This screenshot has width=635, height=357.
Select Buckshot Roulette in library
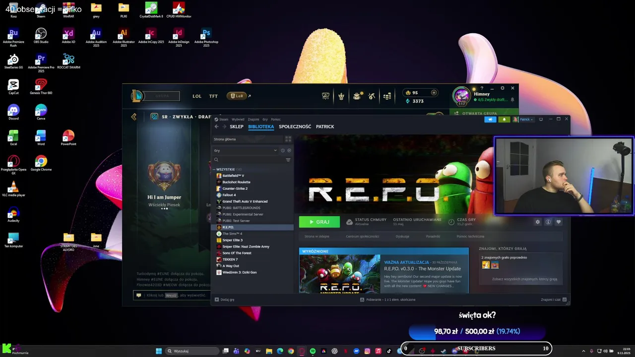click(x=236, y=182)
